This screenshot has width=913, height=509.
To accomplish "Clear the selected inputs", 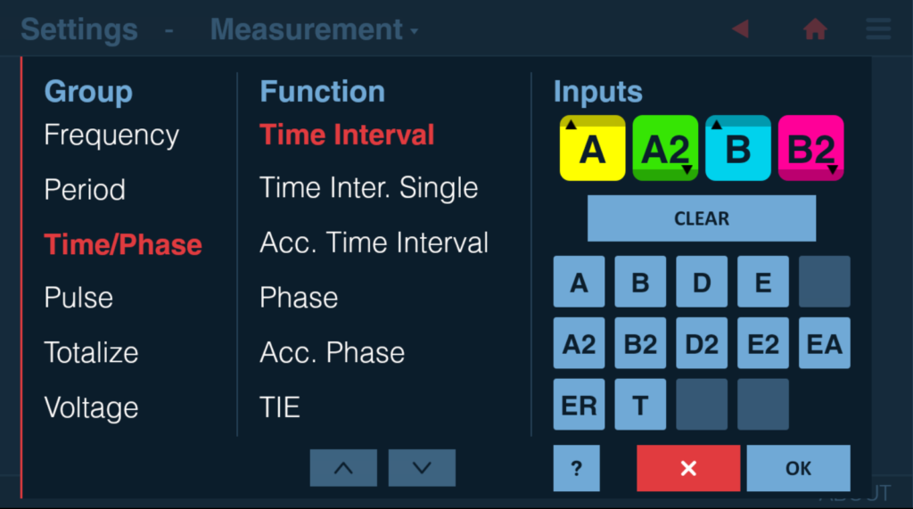I will (x=702, y=218).
